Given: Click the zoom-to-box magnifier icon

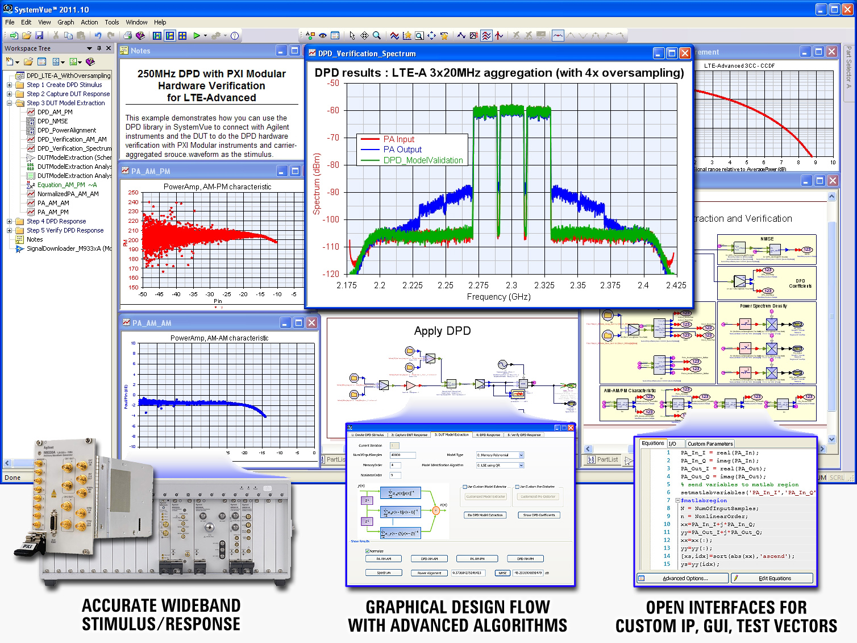Looking at the screenshot, I should (x=419, y=35).
